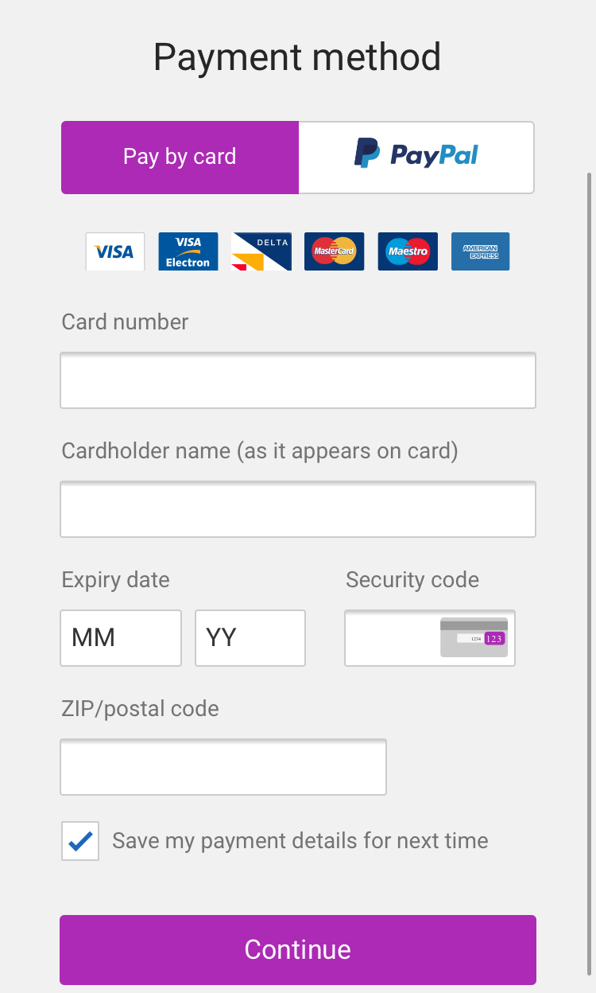Select the YY expiry year field
The height and width of the screenshot is (993, 596).
coord(250,638)
